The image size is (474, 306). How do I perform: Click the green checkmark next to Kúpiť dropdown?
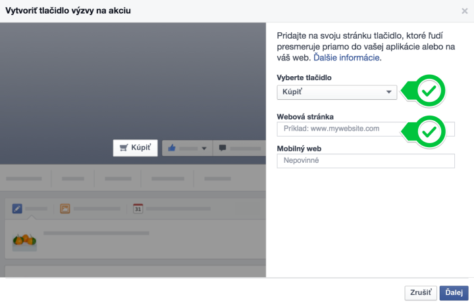pyautogui.click(x=429, y=91)
